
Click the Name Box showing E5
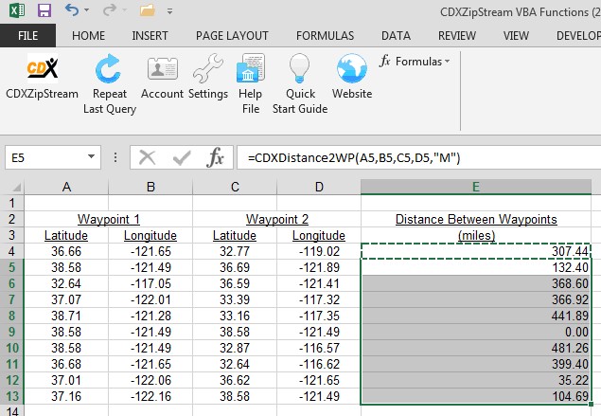[x=44, y=157]
